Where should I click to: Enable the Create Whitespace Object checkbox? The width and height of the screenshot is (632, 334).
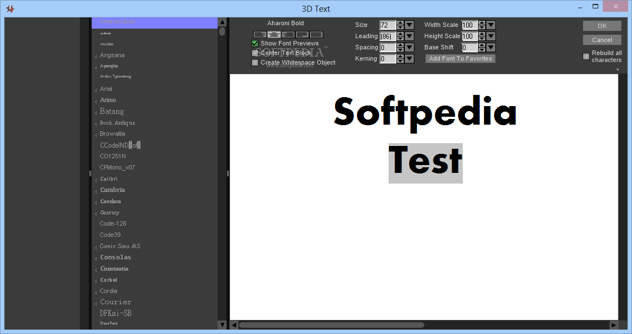pyautogui.click(x=255, y=63)
